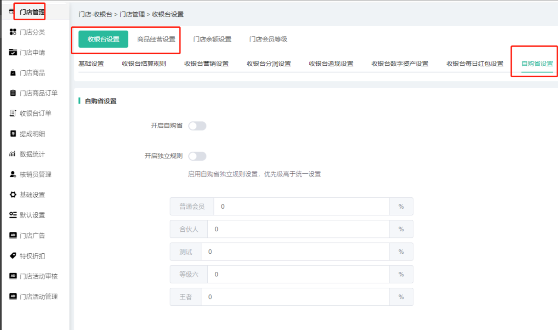This screenshot has height=330, width=558.
Task: View 收银台每日红包设置 sub-tab
Action: coord(475,64)
